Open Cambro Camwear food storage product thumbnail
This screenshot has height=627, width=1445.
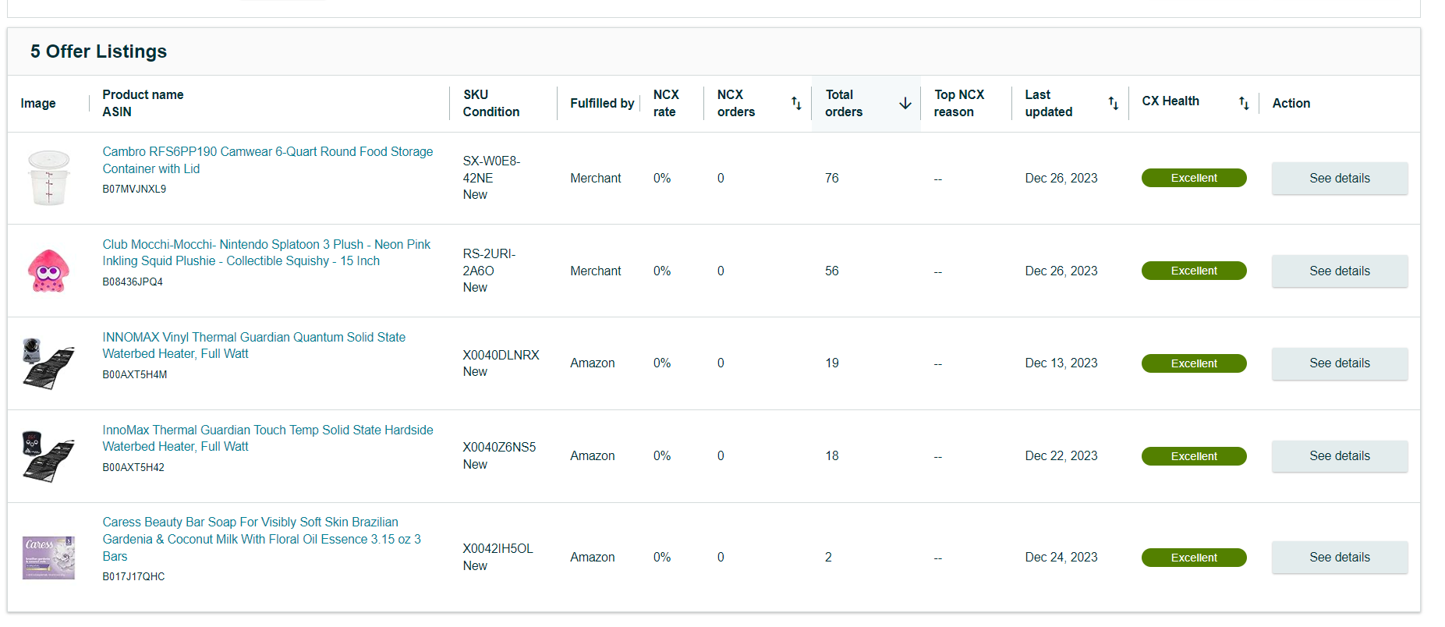click(49, 178)
